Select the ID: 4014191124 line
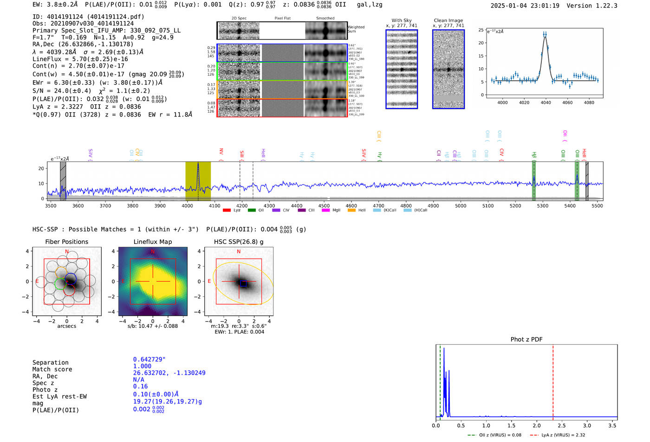650x442 pixels. point(88,17)
